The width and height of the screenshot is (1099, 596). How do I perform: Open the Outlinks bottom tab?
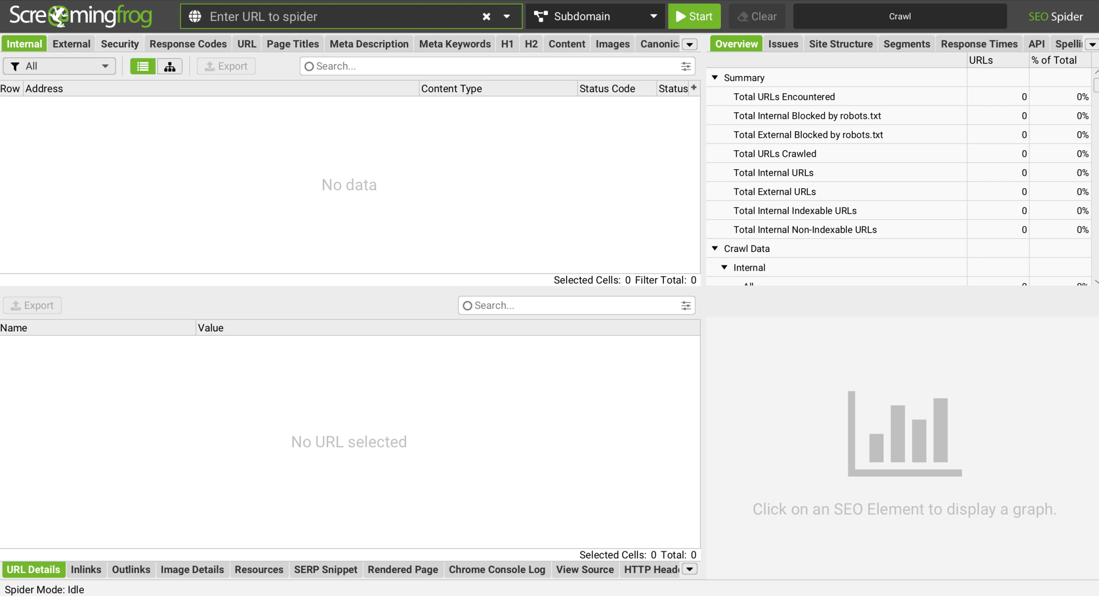point(131,570)
